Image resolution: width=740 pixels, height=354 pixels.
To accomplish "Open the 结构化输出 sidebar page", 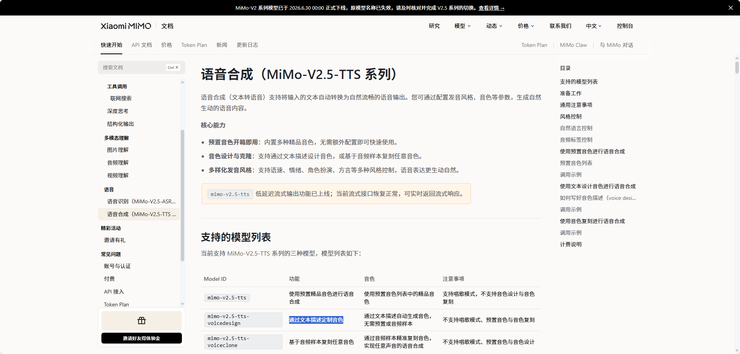I will coord(120,124).
